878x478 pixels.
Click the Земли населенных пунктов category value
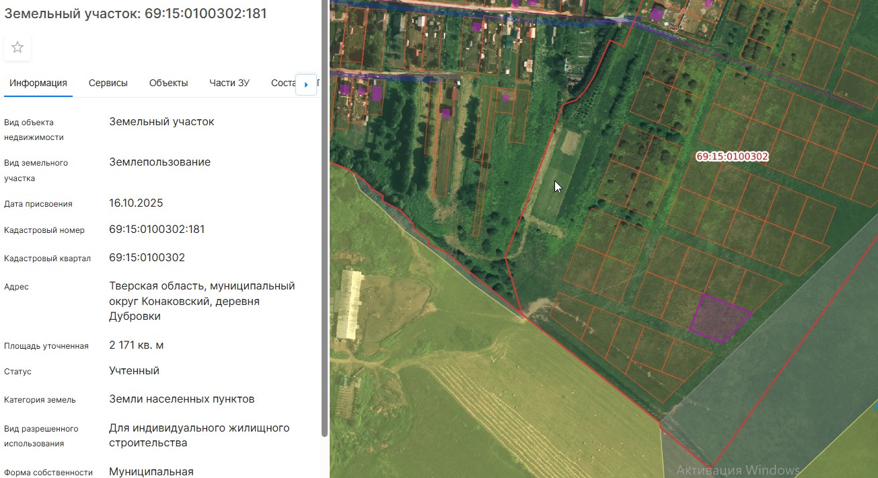182,399
